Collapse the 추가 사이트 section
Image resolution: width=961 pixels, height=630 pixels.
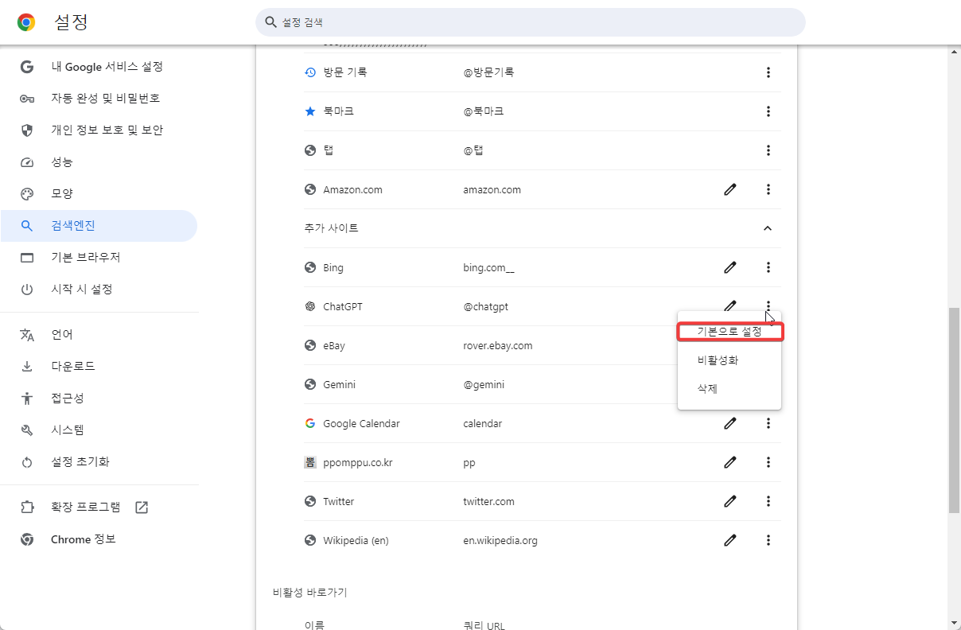coord(767,228)
